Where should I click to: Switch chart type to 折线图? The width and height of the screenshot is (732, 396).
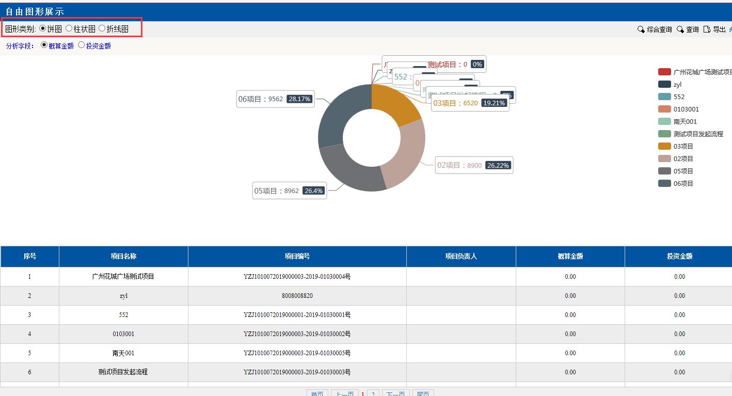[102, 28]
